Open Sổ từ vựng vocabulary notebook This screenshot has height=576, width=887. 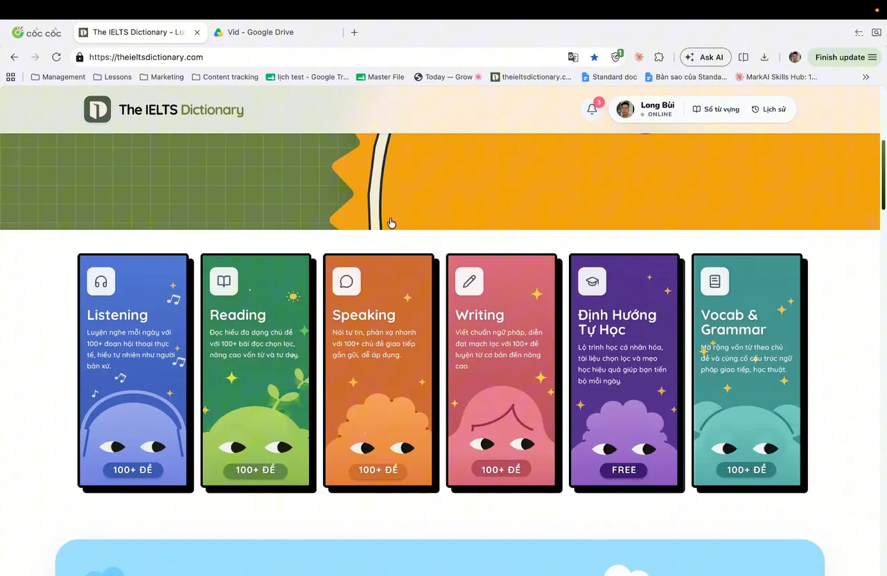point(716,109)
